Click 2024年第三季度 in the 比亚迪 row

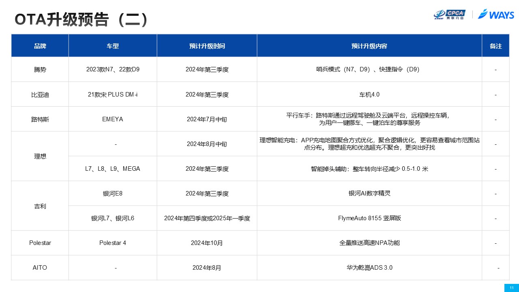(207, 94)
